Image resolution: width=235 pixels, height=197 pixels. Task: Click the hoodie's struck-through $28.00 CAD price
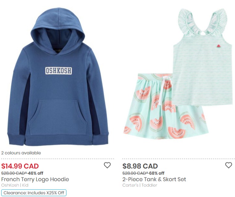click(14, 173)
